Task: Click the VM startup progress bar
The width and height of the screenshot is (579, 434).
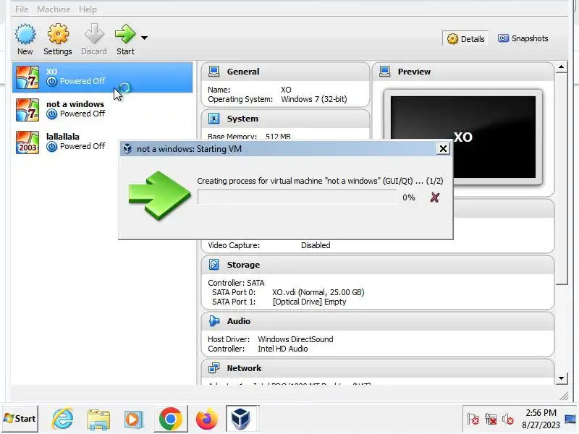Action: pyautogui.click(x=297, y=197)
